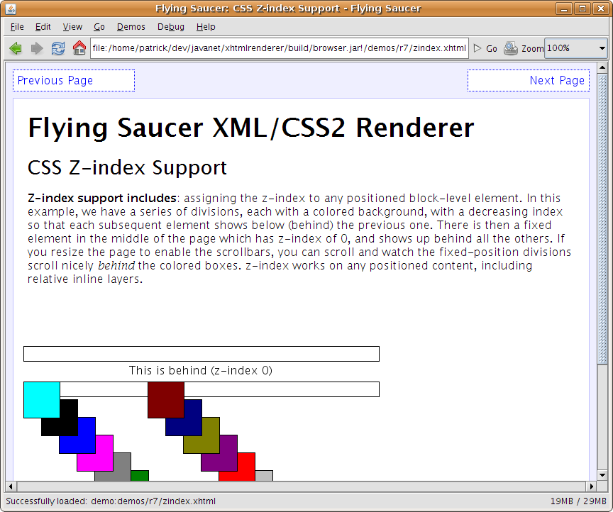Minimize the Flying Saucer window
The width and height of the screenshot is (613, 512).
(x=564, y=9)
